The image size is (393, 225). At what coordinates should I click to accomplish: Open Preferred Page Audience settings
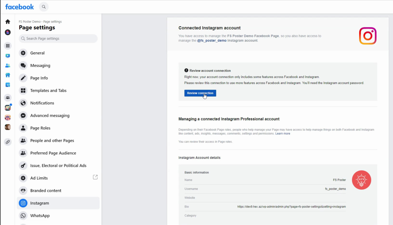(x=58, y=153)
